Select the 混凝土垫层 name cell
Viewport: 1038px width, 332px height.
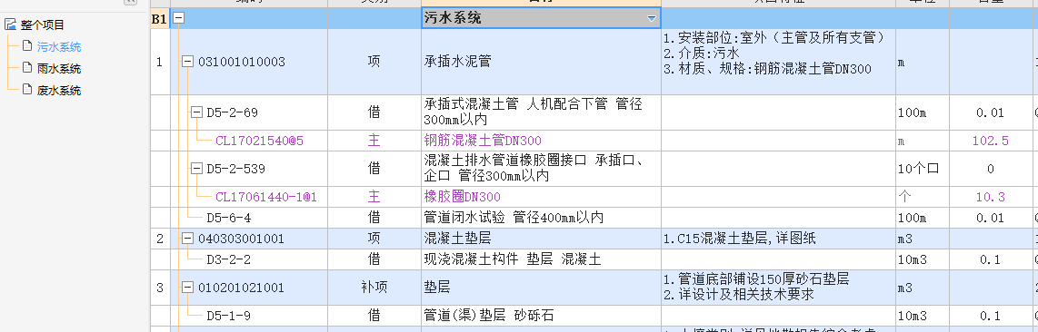541,239
